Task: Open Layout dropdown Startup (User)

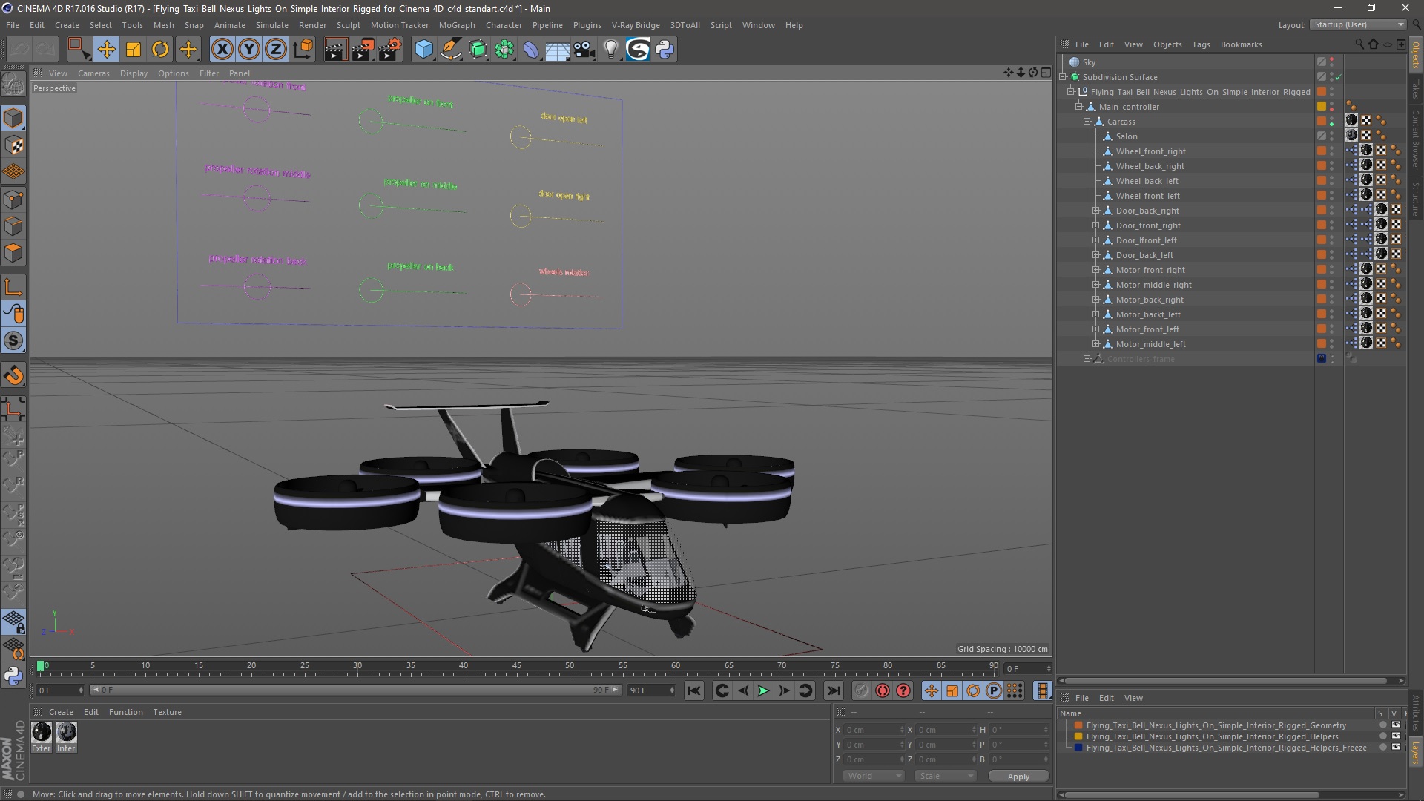Action: [1357, 24]
